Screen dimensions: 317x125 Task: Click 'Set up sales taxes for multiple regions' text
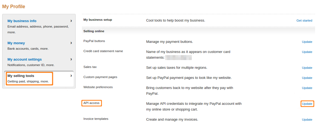tap(177, 68)
